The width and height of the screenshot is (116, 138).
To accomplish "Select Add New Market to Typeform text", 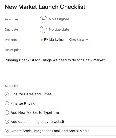I will [35, 112].
